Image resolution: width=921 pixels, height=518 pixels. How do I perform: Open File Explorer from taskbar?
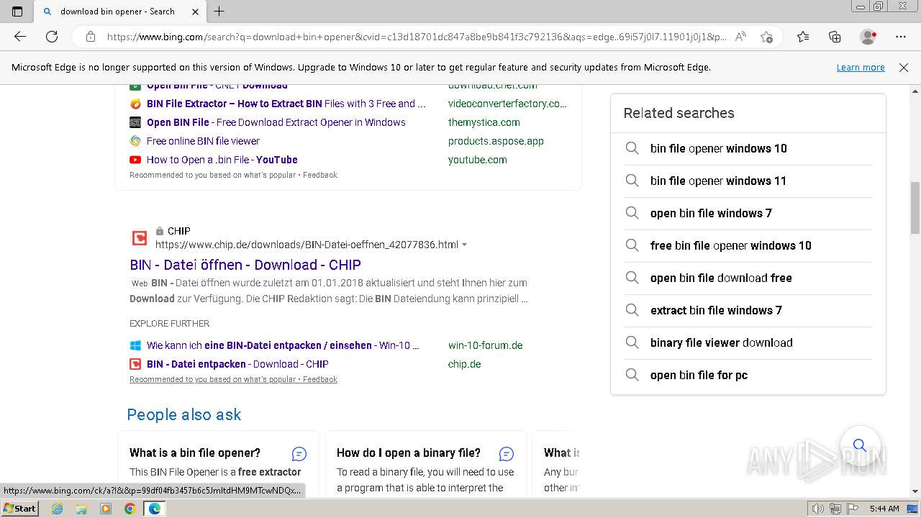pyautogui.click(x=81, y=509)
